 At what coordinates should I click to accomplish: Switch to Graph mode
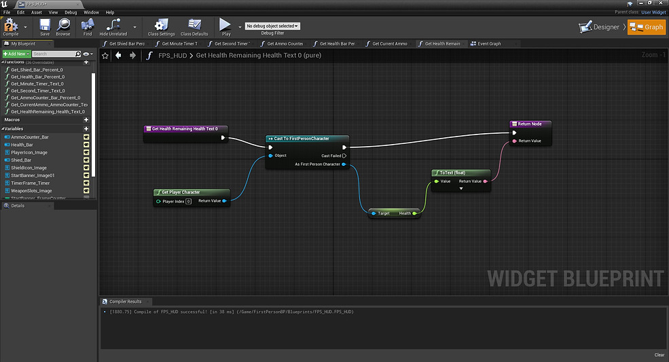tap(647, 27)
